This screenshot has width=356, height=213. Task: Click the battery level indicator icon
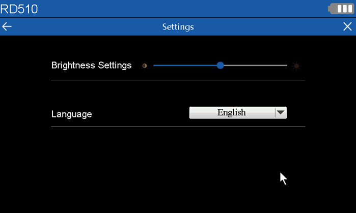[x=341, y=9]
